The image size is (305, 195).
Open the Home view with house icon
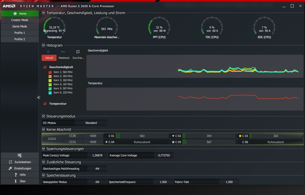pyautogui.click(x=20, y=14)
